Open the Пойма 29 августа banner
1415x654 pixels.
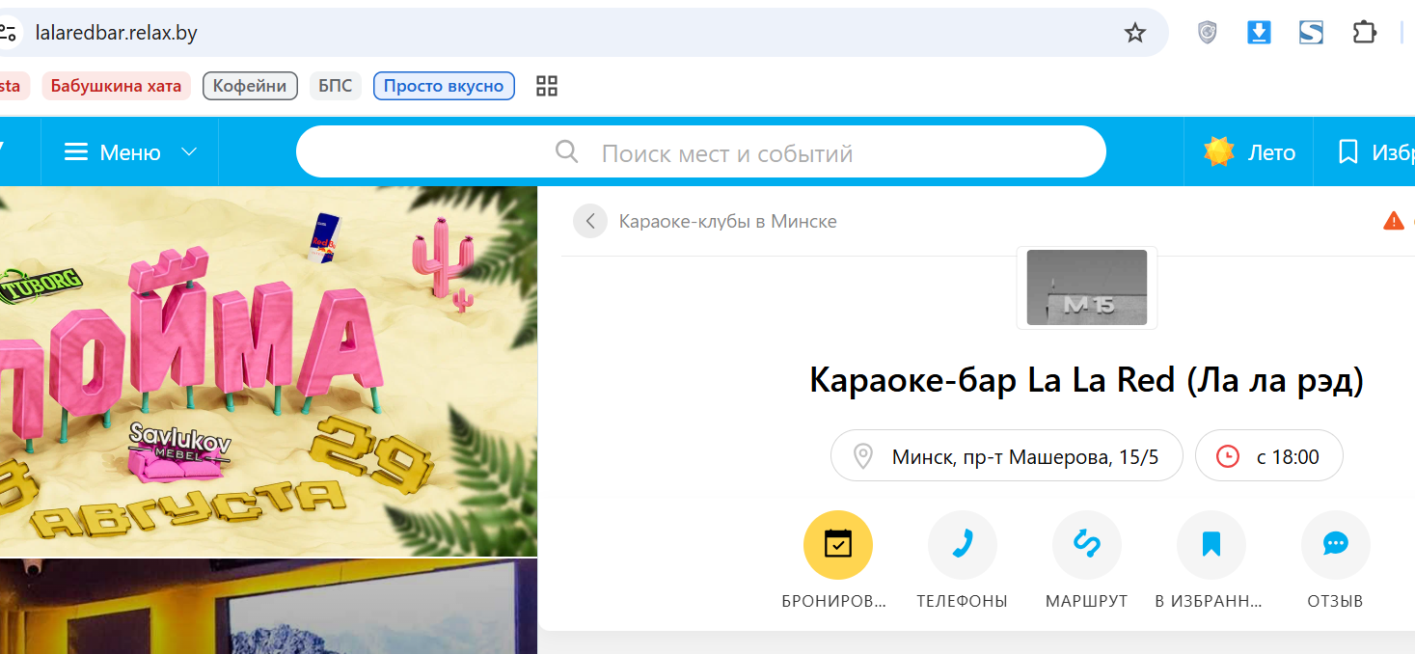(x=268, y=371)
